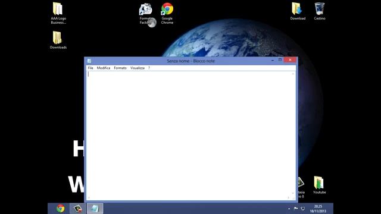
Task: Click inside the Notepad text area
Action: pyautogui.click(x=189, y=133)
